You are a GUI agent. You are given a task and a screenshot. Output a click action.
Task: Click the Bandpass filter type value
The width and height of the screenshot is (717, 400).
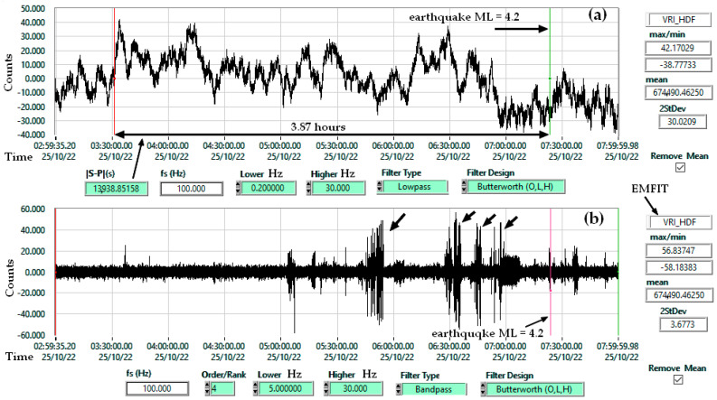tap(433, 389)
